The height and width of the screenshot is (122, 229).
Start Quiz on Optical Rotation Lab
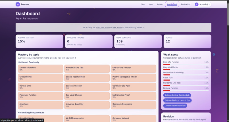tap(177, 95)
